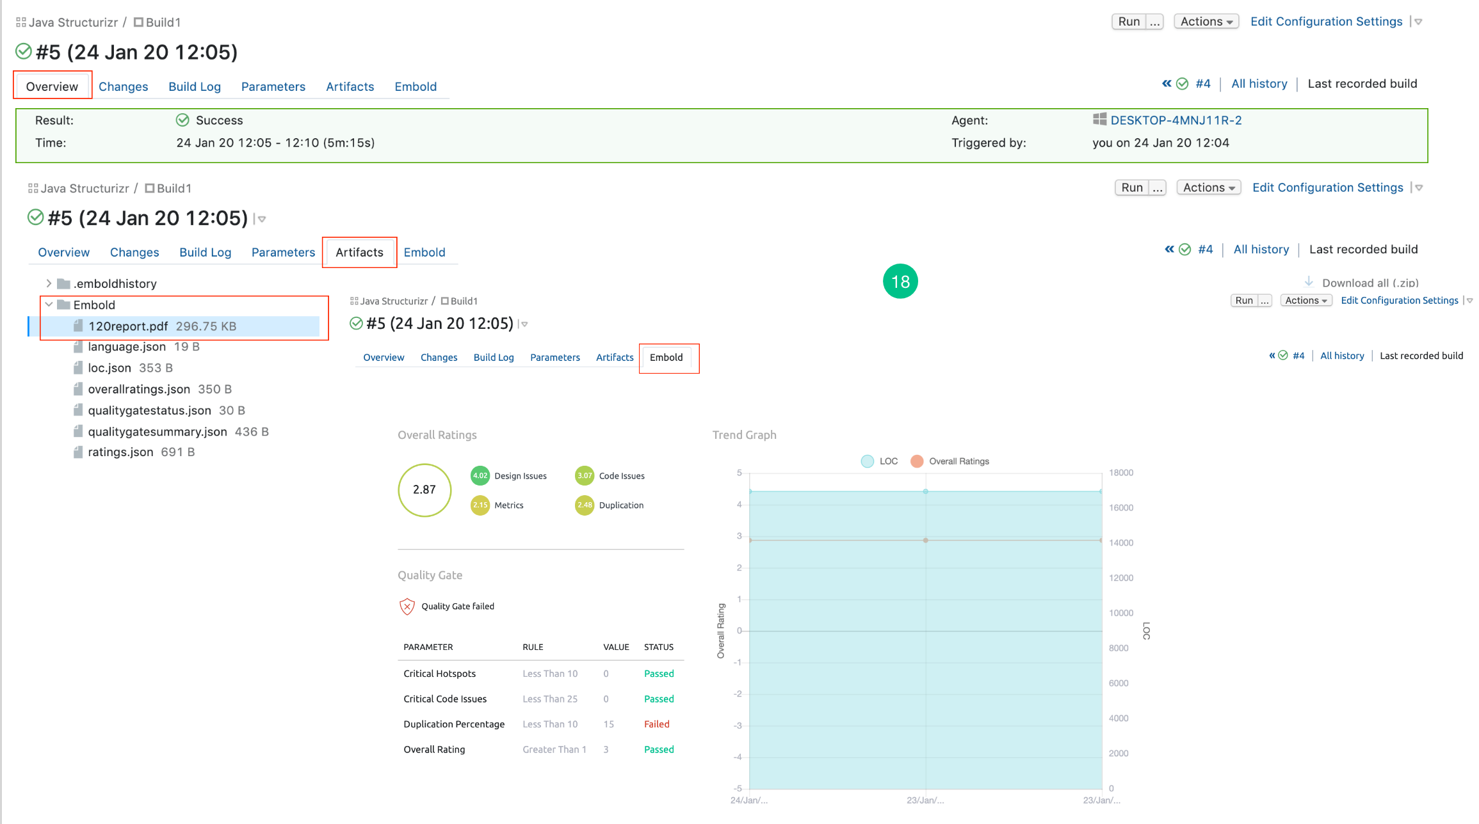Open the Parameters tab in the middle panel
Image resolution: width=1479 pixels, height=824 pixels.
[283, 252]
